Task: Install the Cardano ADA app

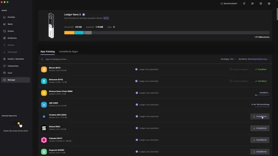Action: click(260, 117)
